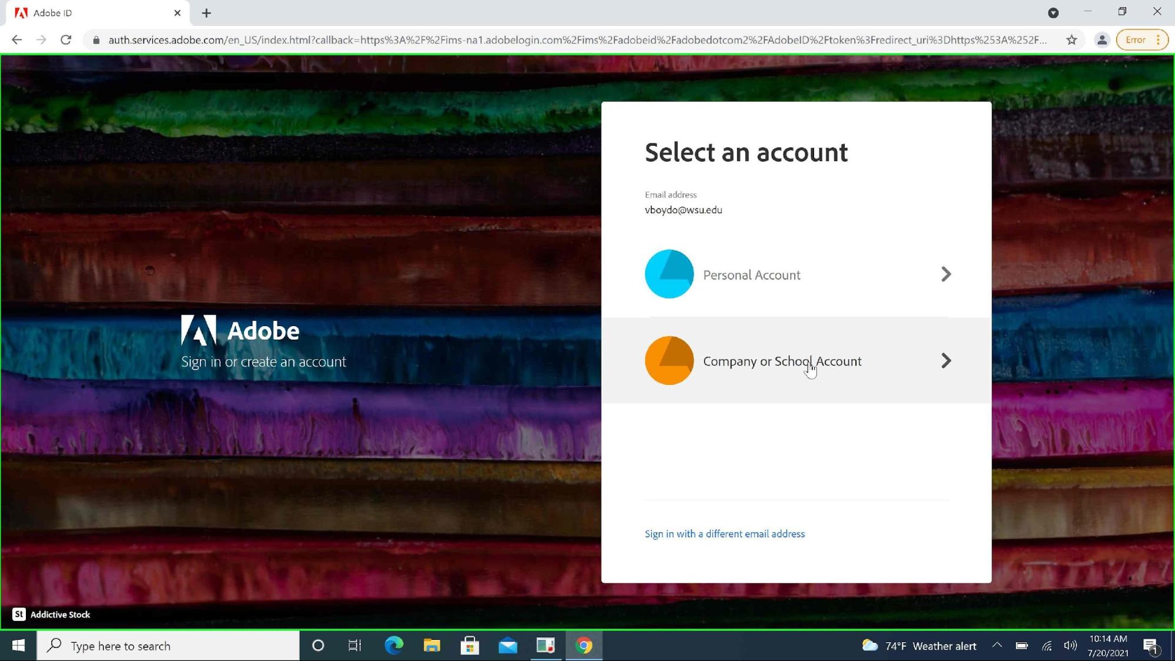Adjust the system volume speaker icon
Image resolution: width=1175 pixels, height=661 pixels.
point(1070,645)
